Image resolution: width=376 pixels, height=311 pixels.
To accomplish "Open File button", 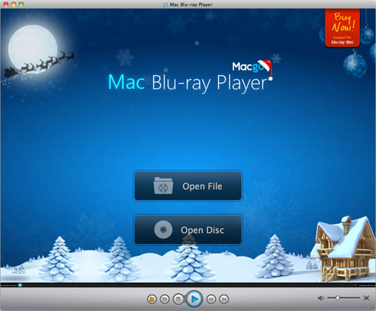I will [x=188, y=186].
